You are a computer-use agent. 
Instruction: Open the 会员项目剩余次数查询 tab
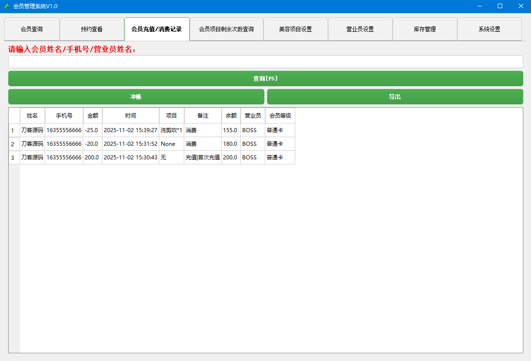226,29
